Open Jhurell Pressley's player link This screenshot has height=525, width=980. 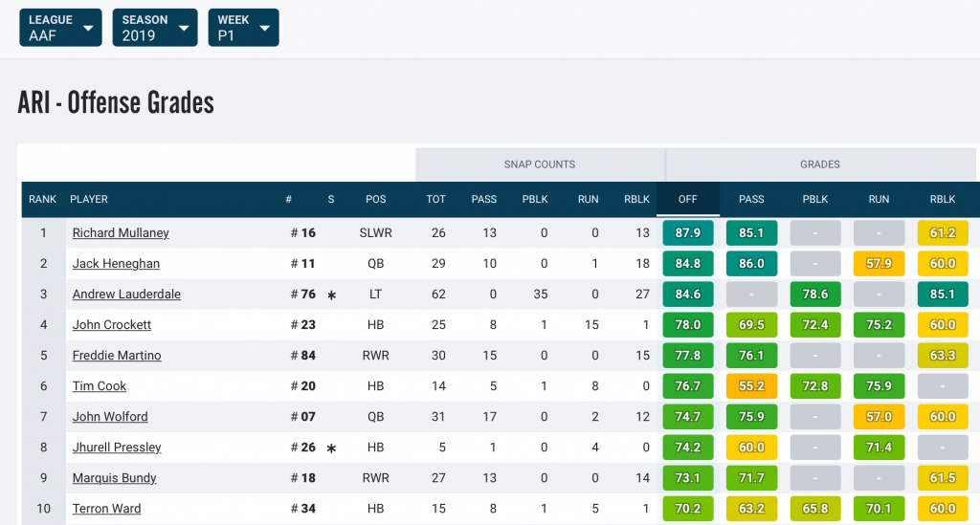coord(117,447)
